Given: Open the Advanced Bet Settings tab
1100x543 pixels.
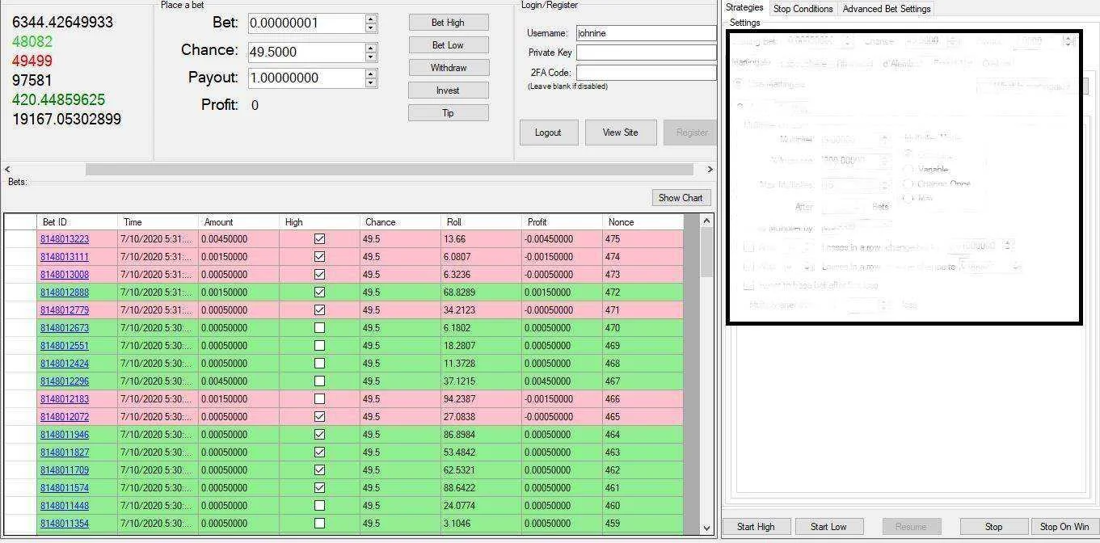Looking at the screenshot, I should click(887, 9).
